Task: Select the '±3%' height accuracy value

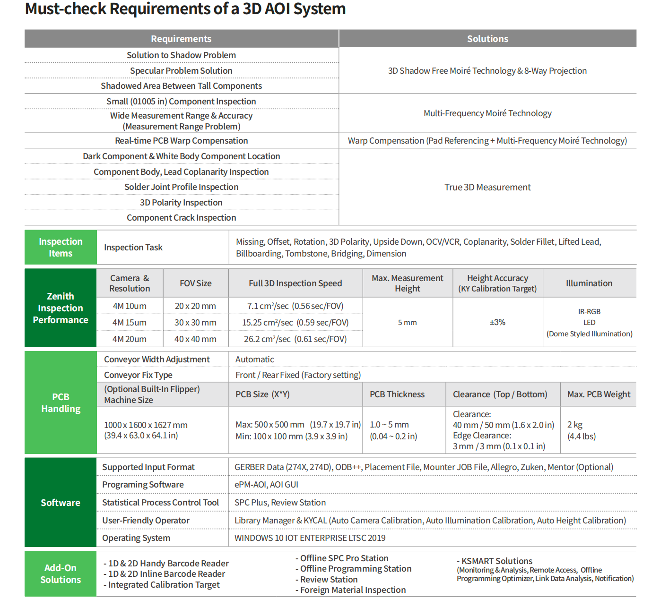Action: pos(497,323)
